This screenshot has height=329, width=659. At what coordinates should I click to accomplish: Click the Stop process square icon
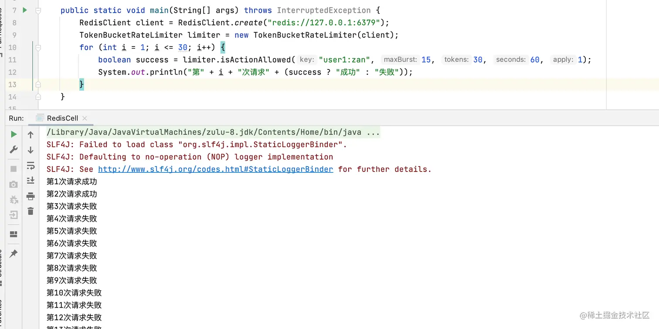pyautogui.click(x=14, y=169)
